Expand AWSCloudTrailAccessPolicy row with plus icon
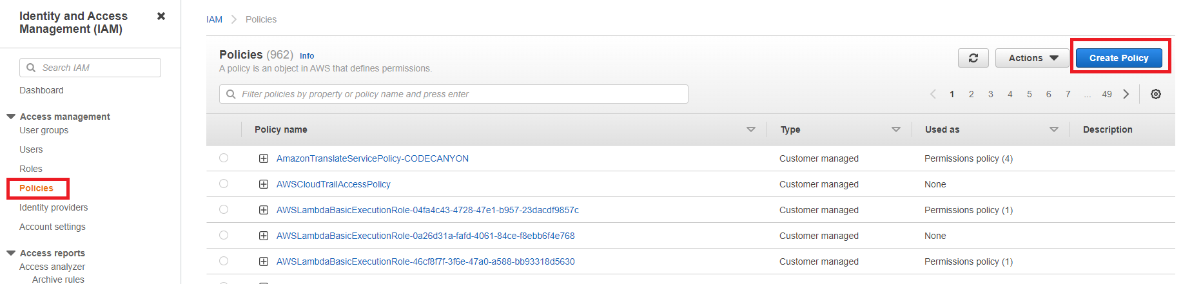Screen dimensions: 1192x284 pos(264,184)
